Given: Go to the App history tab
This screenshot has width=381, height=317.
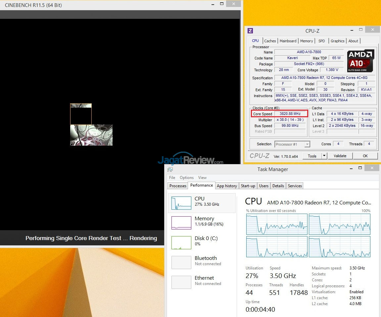Looking at the screenshot, I should click(x=227, y=186).
